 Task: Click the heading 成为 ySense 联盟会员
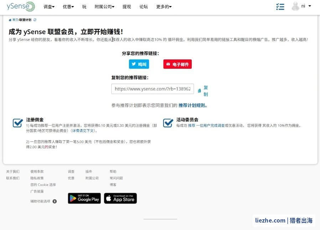(66, 32)
